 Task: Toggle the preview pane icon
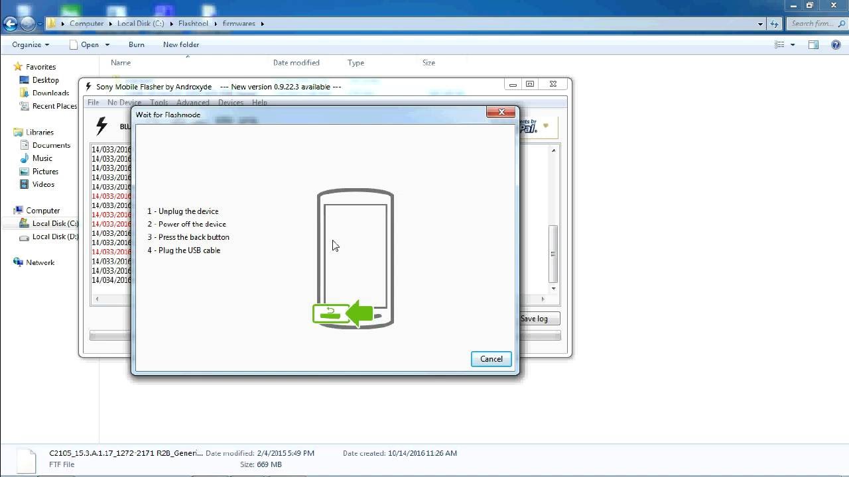813,44
